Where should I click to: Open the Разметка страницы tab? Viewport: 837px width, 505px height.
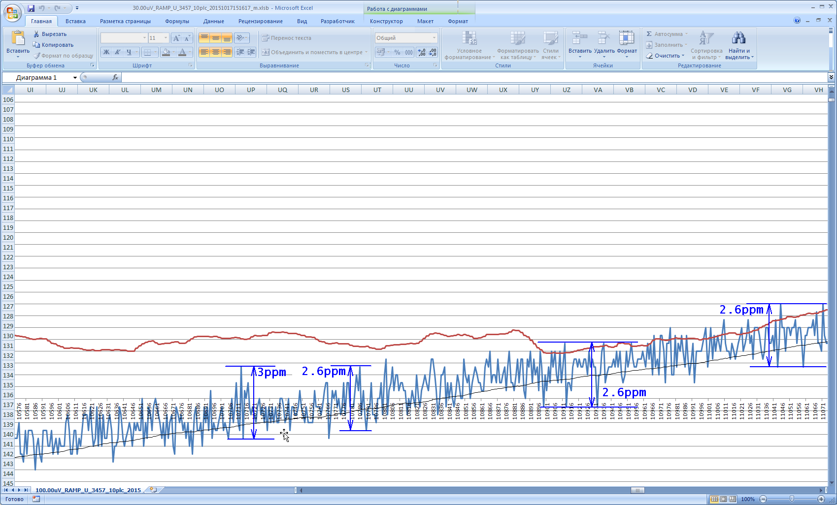coord(125,21)
